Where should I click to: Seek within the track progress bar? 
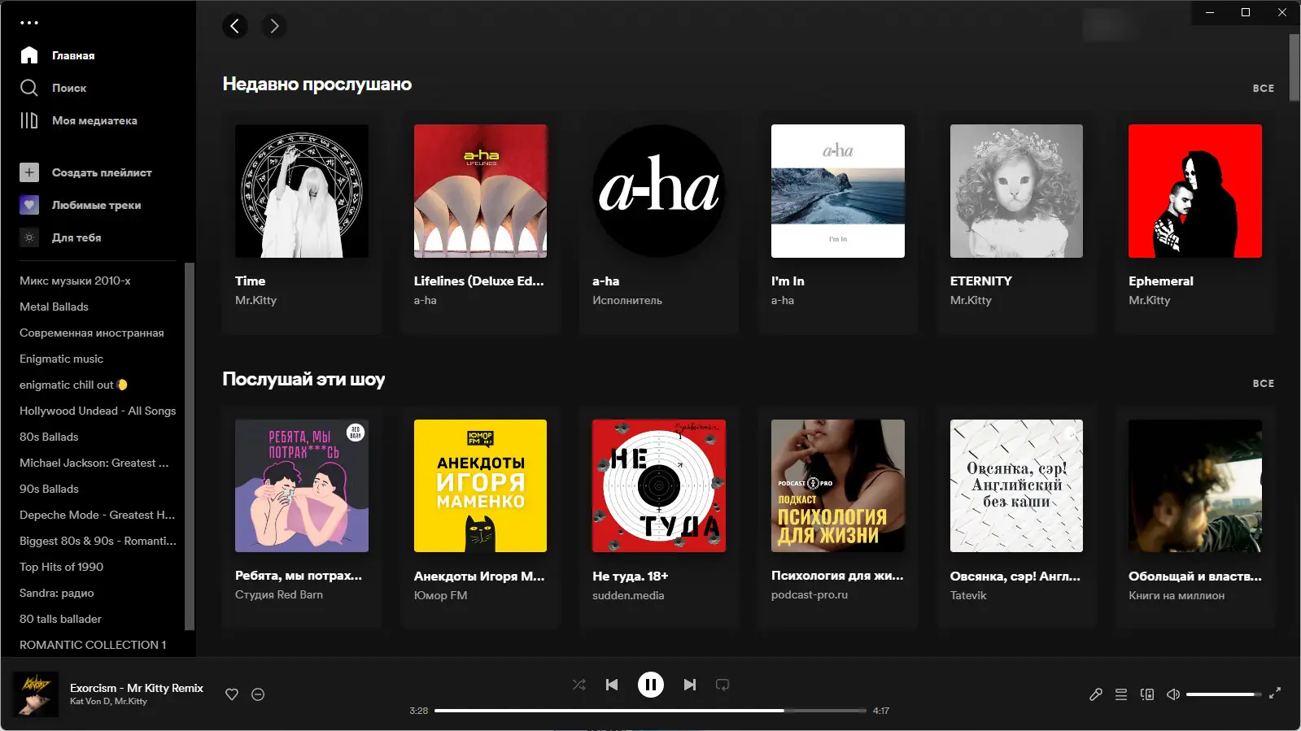click(x=650, y=711)
